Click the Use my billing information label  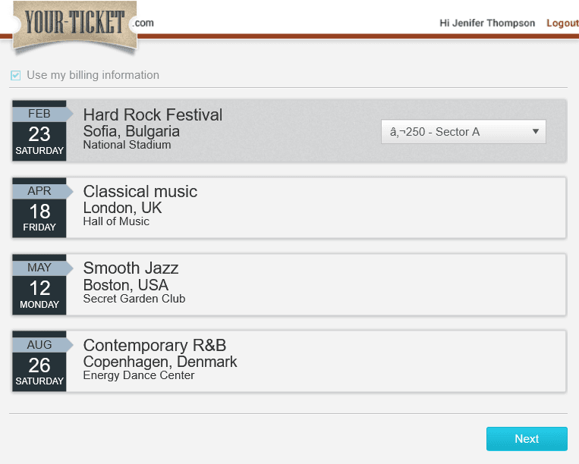click(x=93, y=75)
